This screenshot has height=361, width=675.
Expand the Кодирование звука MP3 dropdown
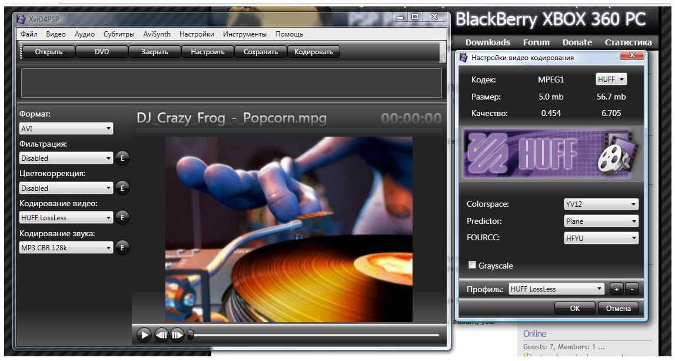[x=66, y=248]
